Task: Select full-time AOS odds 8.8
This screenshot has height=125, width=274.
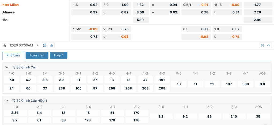Action: coord(262,84)
